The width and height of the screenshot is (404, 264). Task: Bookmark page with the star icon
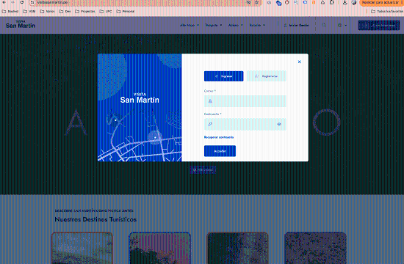[256, 2]
